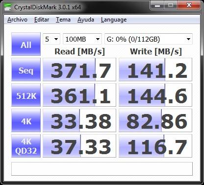Open the Ayuda menu
The width and height of the screenshot is (204, 185).
[x=86, y=20]
